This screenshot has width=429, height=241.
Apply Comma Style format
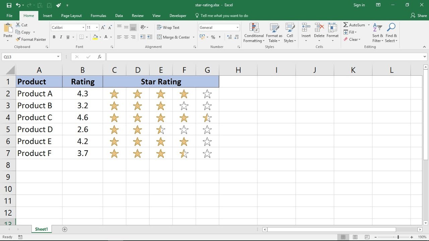coord(220,37)
